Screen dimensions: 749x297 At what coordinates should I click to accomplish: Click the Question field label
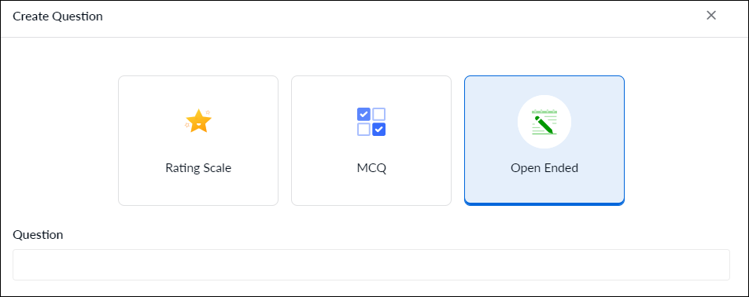coord(38,235)
